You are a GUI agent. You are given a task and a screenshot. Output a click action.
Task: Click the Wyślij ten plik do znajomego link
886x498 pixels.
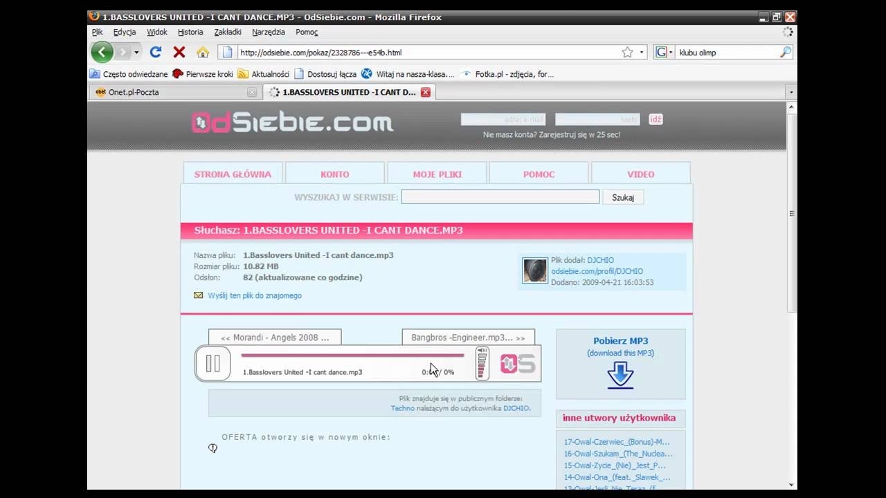coord(255,295)
